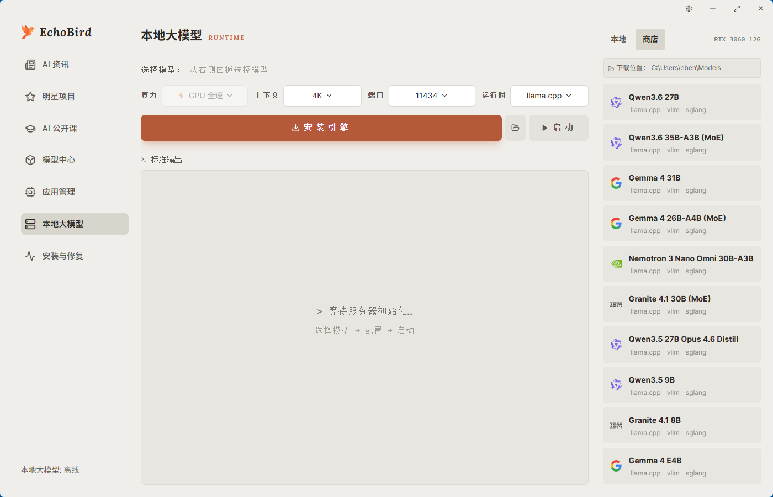Open folder icon button next to 安装引擎
Viewport: 773px width, 497px height.
click(515, 128)
